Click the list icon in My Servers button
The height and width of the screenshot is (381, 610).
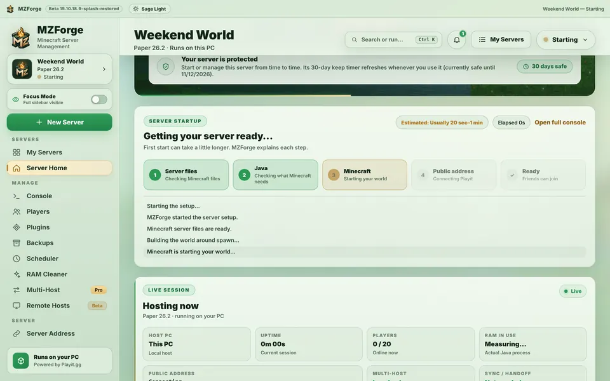pos(482,39)
